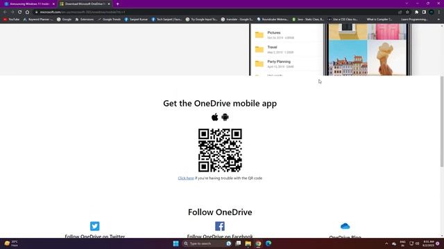This screenshot has width=444, height=249.
Task: Open the What is Compiler bookmark
Action: 379,19
